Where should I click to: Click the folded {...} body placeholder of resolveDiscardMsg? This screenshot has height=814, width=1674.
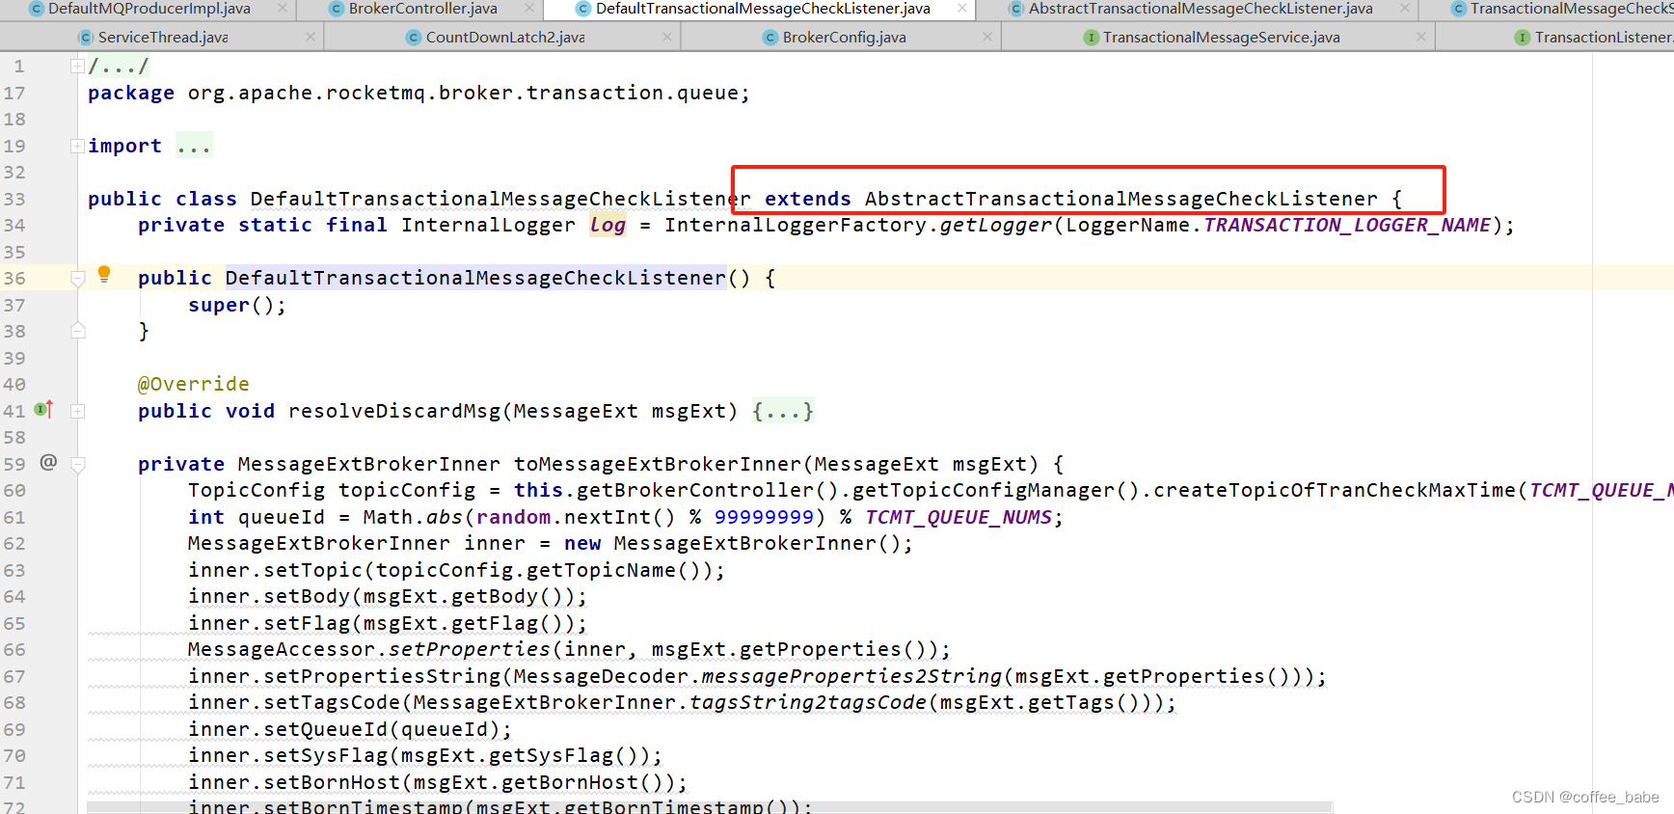783,411
